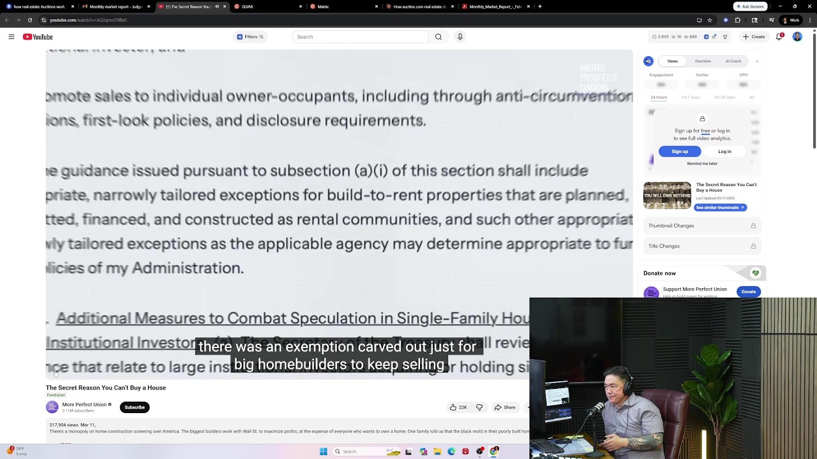Open the browser extensions puzzle icon
Screen dimensions: 817x459
(738, 20)
